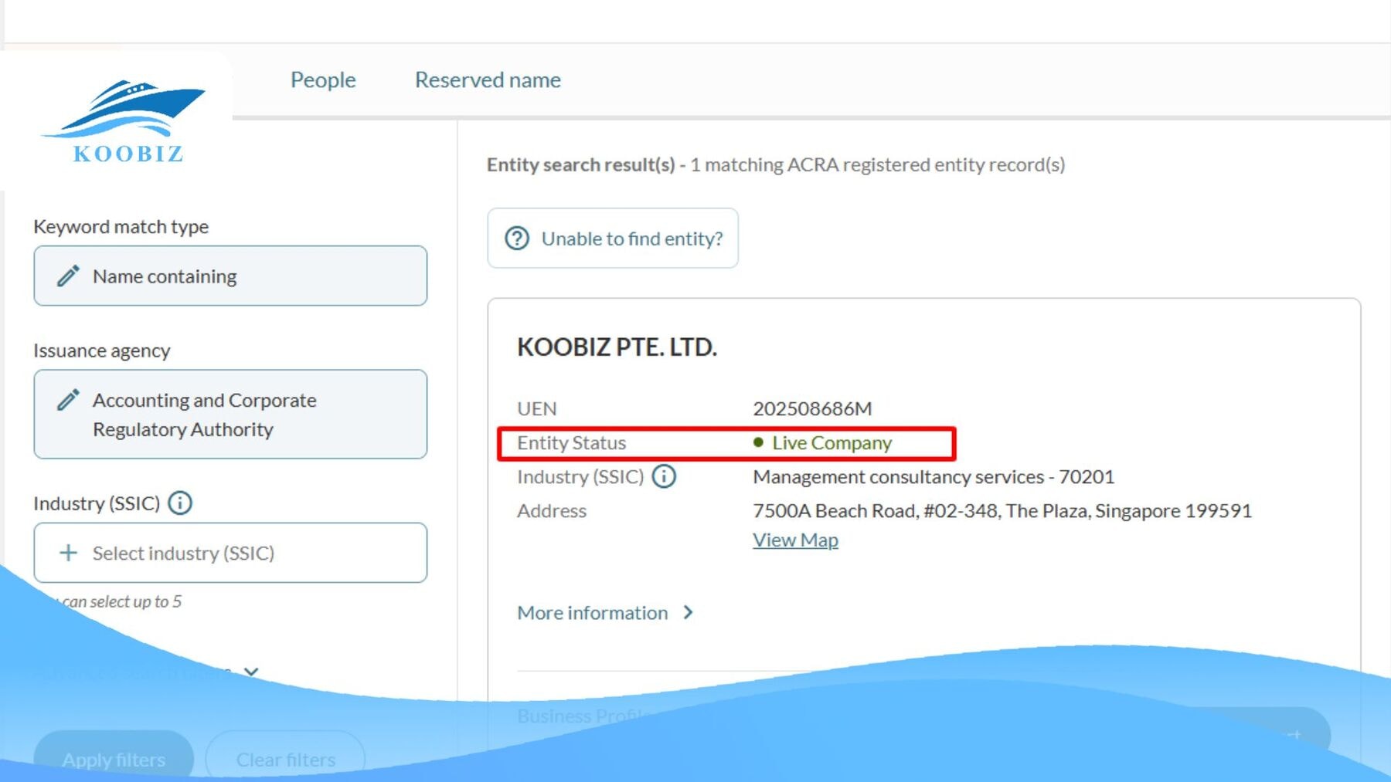Open the Keyword match type selector
This screenshot has width=1391, height=782.
click(230, 276)
